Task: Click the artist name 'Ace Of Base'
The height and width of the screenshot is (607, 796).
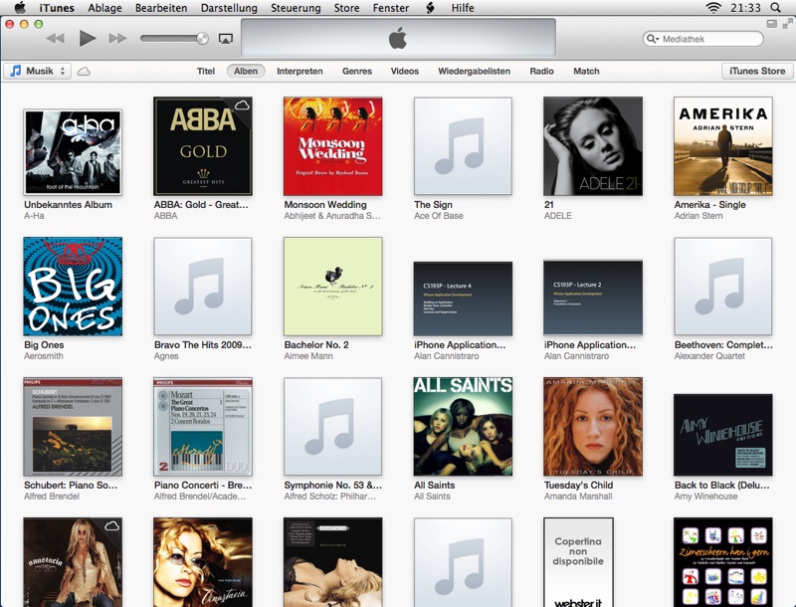Action: point(438,216)
